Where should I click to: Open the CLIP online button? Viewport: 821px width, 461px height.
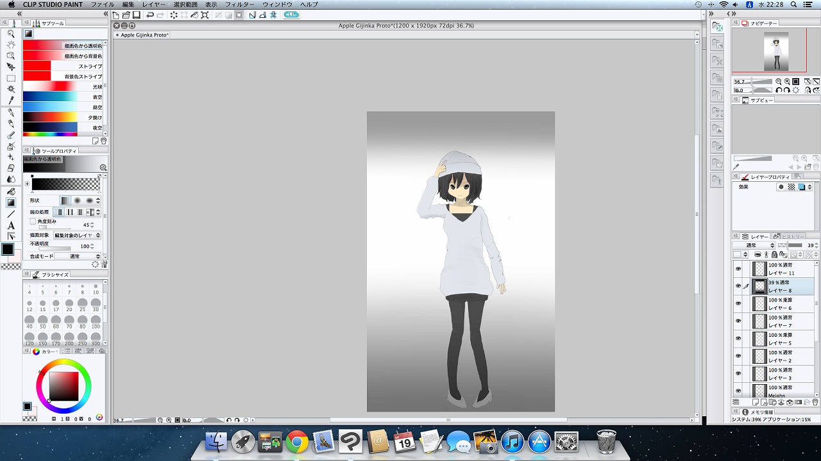[x=291, y=15]
